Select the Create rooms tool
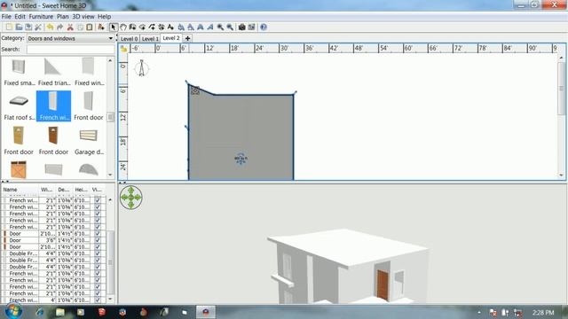Viewport: 568px width, 319px height. pos(142,27)
